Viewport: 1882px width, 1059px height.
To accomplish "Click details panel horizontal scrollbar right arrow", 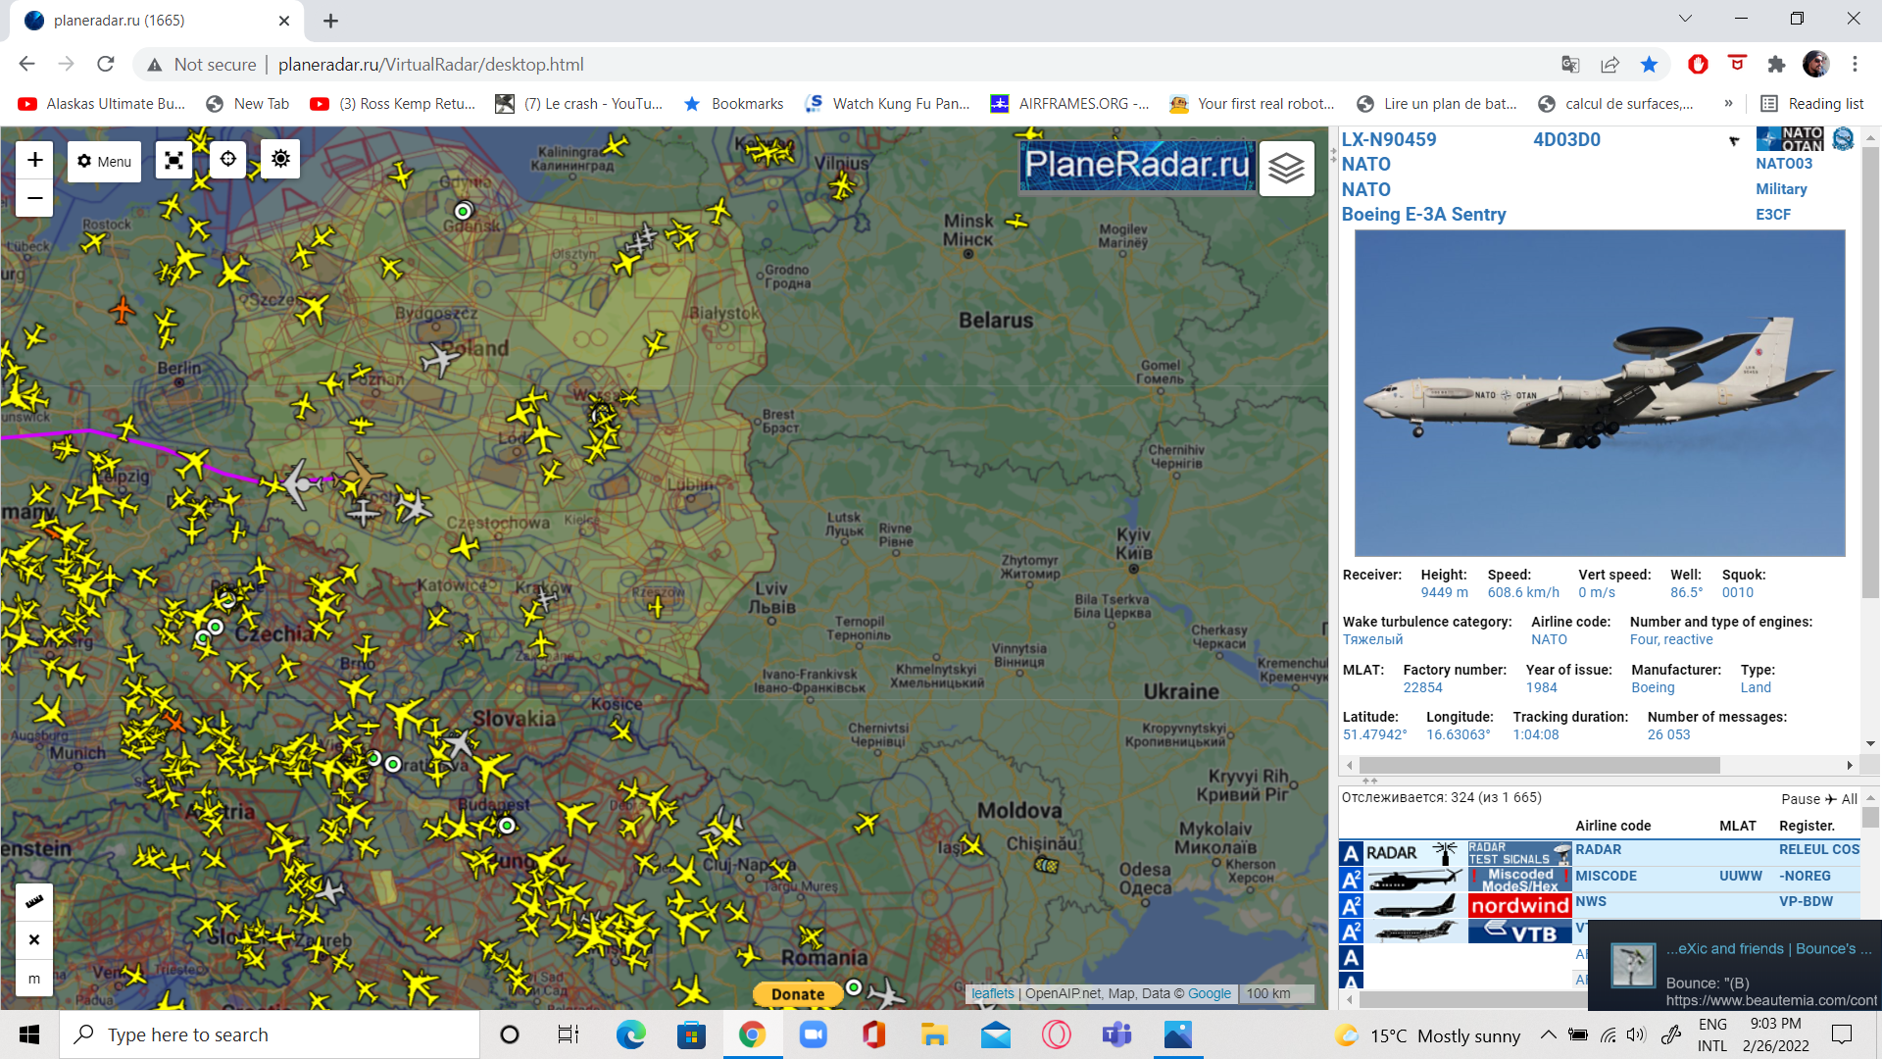I will [x=1850, y=765].
